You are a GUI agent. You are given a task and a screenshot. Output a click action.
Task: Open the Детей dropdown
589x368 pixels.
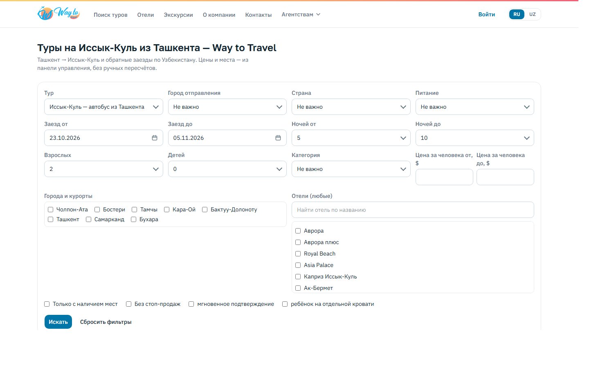click(x=227, y=169)
